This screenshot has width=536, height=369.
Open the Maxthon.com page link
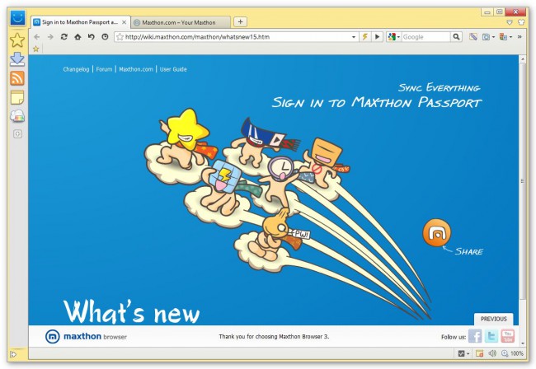[x=136, y=69]
